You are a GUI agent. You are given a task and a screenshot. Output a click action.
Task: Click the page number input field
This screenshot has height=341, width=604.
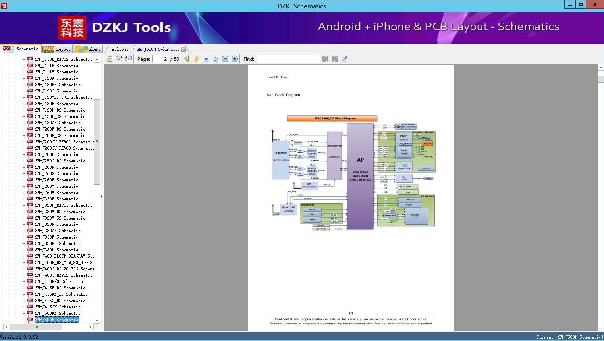[x=160, y=59]
